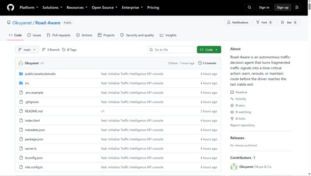Click the notifications bell icon
This screenshot has height=176, width=311.
pyautogui.click(x=229, y=22)
